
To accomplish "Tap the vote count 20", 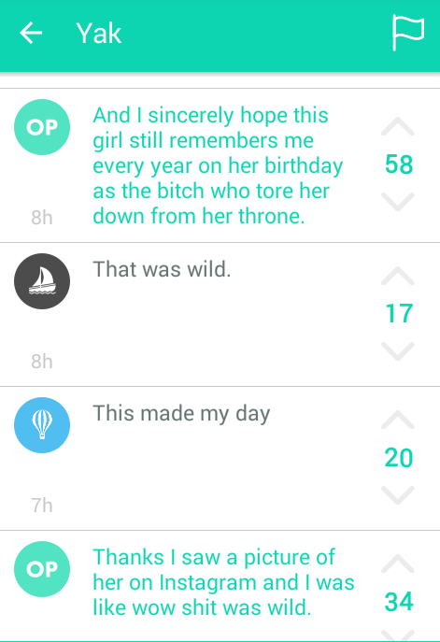I will (399, 458).
